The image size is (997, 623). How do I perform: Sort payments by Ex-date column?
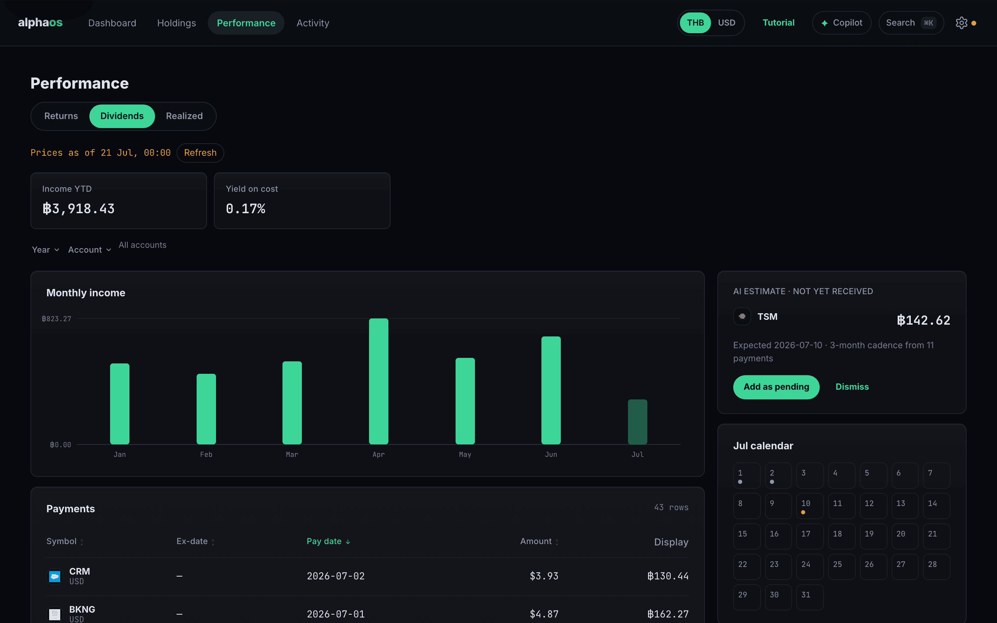click(195, 541)
